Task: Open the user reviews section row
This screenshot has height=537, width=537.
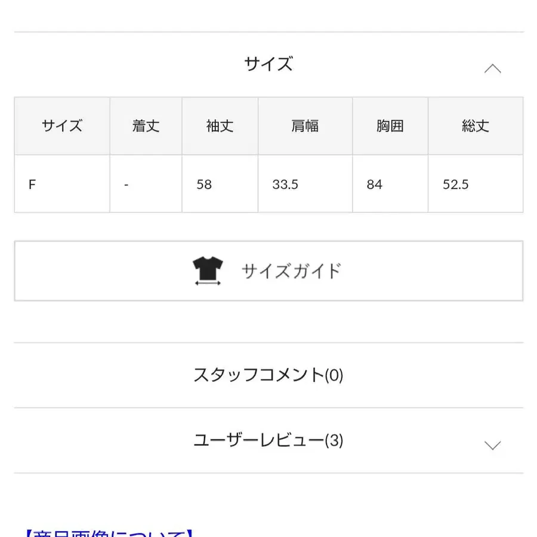Action: (x=268, y=442)
